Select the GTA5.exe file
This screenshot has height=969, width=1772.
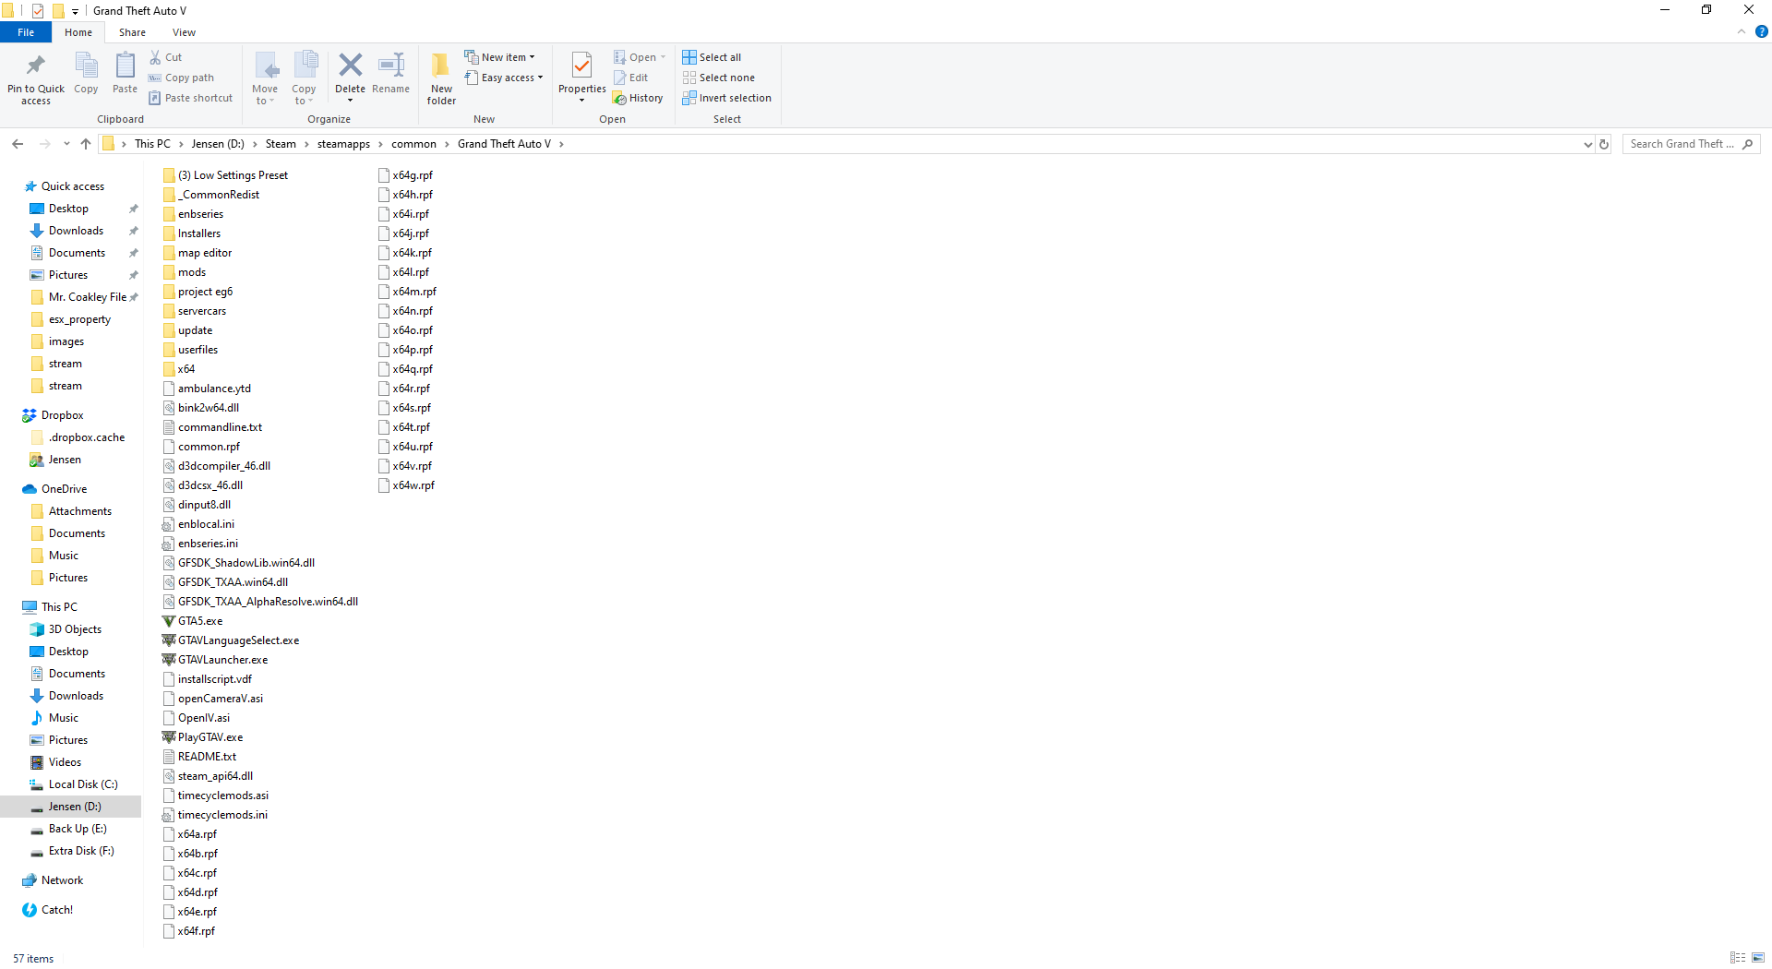pyautogui.click(x=200, y=621)
